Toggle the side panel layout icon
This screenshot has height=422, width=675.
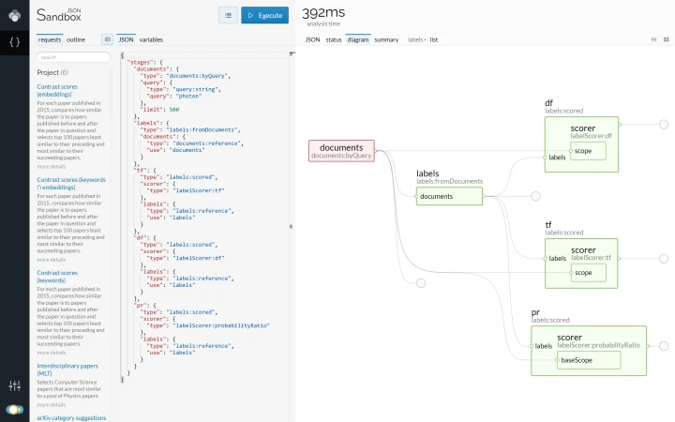coord(107,39)
